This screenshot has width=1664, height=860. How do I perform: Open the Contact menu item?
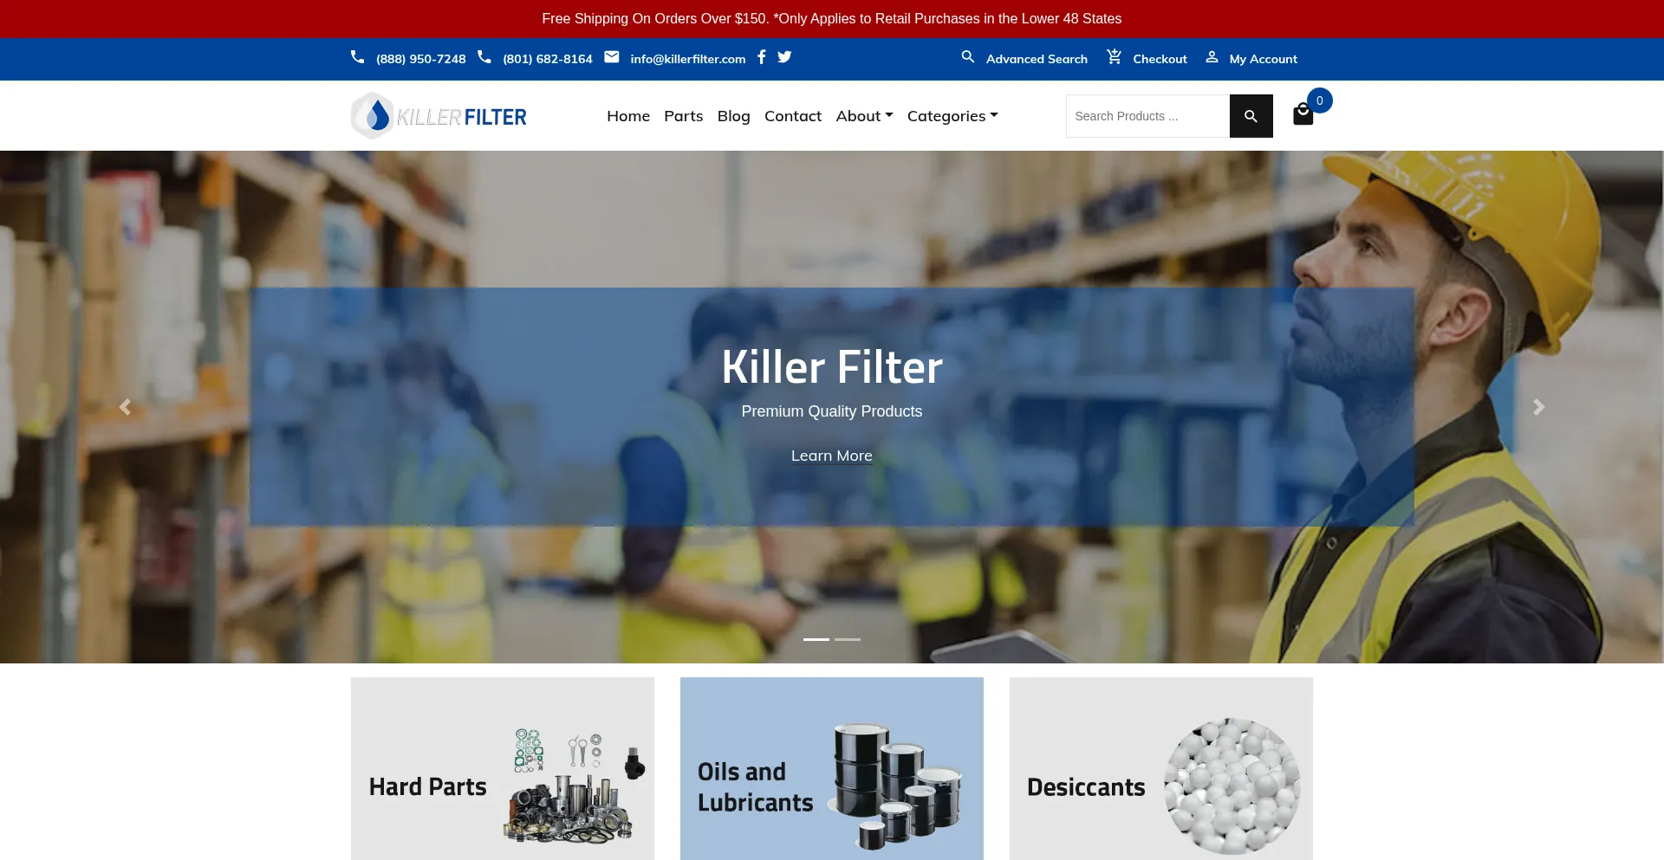click(793, 116)
